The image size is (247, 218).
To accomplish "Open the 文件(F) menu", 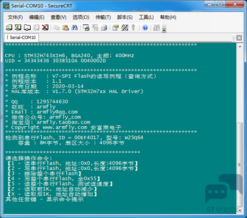I will point(15,18).
